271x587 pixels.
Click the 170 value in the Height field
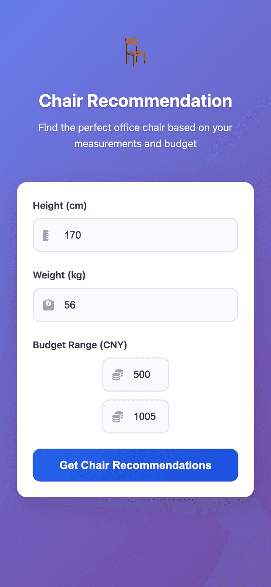point(73,235)
